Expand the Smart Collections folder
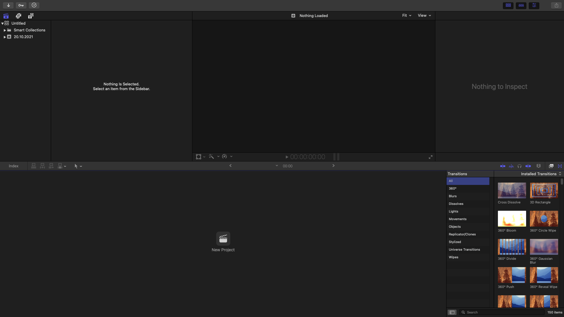Image resolution: width=564 pixels, height=317 pixels. pos(5,30)
